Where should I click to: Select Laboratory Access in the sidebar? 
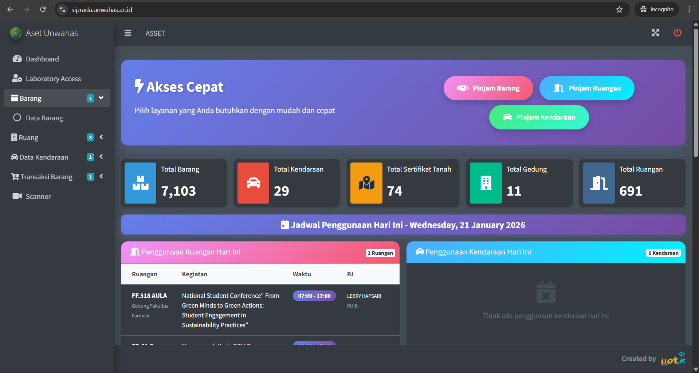pos(53,79)
